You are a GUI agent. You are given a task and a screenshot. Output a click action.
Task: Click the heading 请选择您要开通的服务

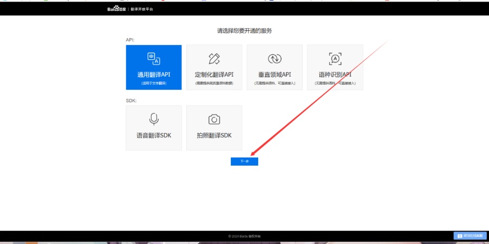point(244,30)
